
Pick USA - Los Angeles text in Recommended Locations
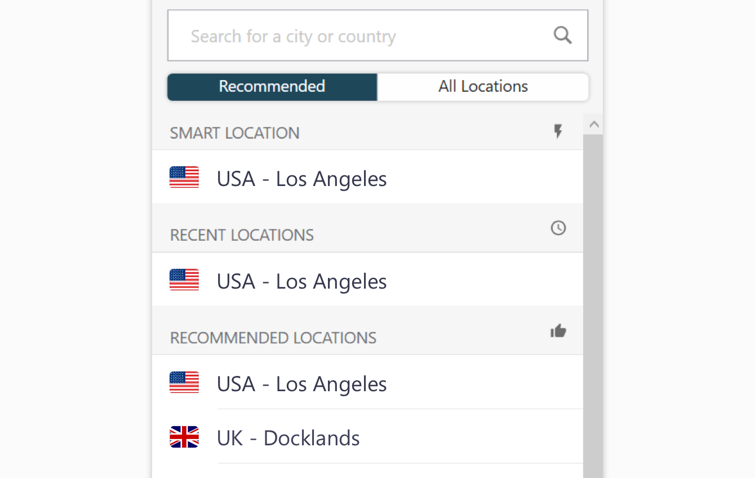point(301,384)
